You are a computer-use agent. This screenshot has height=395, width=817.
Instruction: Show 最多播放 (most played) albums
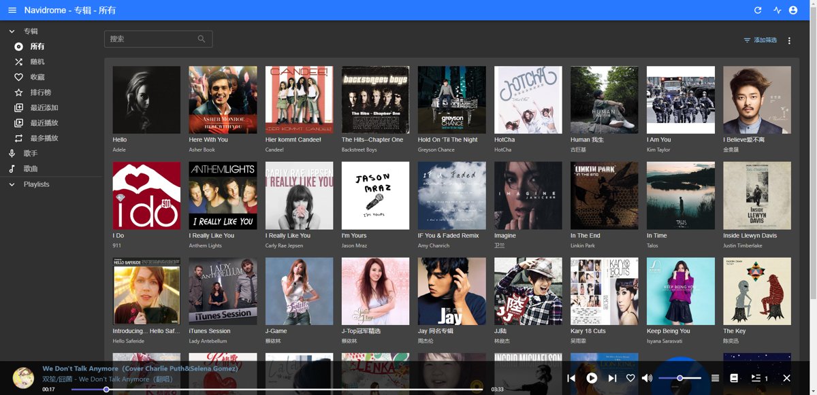pos(51,138)
